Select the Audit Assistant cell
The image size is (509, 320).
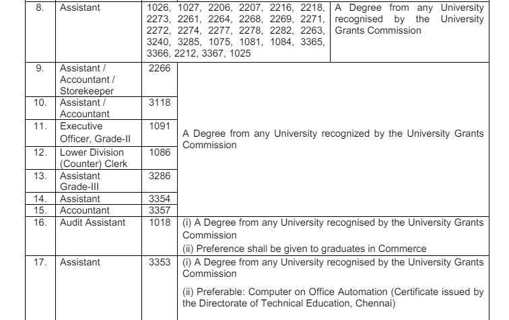pyautogui.click(x=92, y=222)
